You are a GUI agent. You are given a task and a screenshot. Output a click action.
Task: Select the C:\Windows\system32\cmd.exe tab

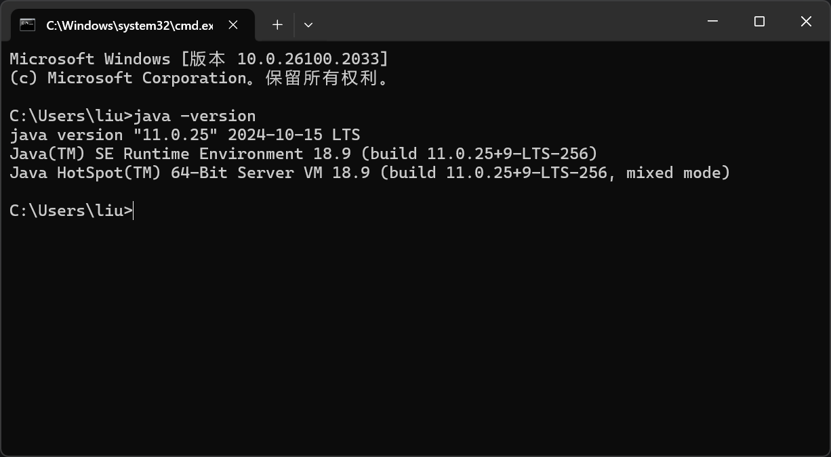129,24
